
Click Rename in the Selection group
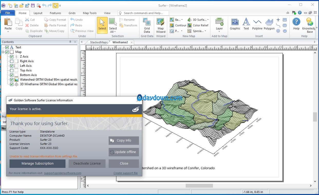pyautogui.click(x=127, y=20)
